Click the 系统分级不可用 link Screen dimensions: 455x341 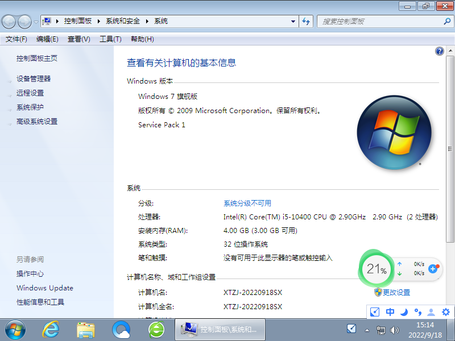247,203
